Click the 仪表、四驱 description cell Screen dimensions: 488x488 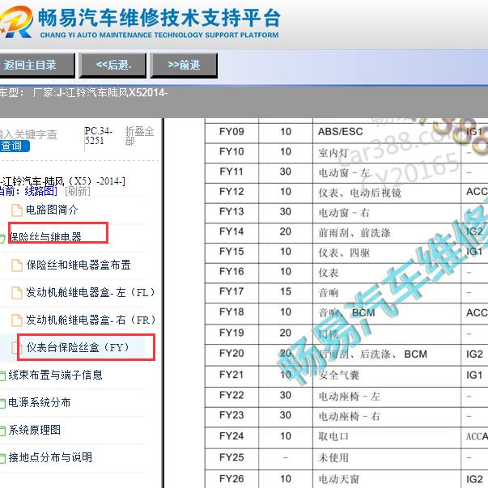click(387, 252)
